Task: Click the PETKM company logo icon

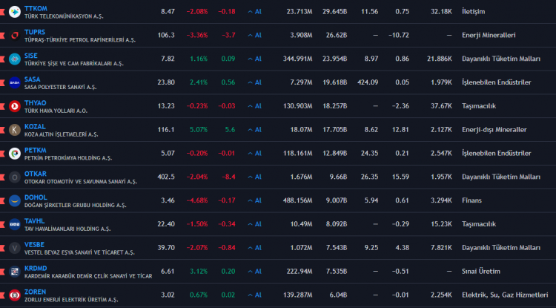Action: 15,154
